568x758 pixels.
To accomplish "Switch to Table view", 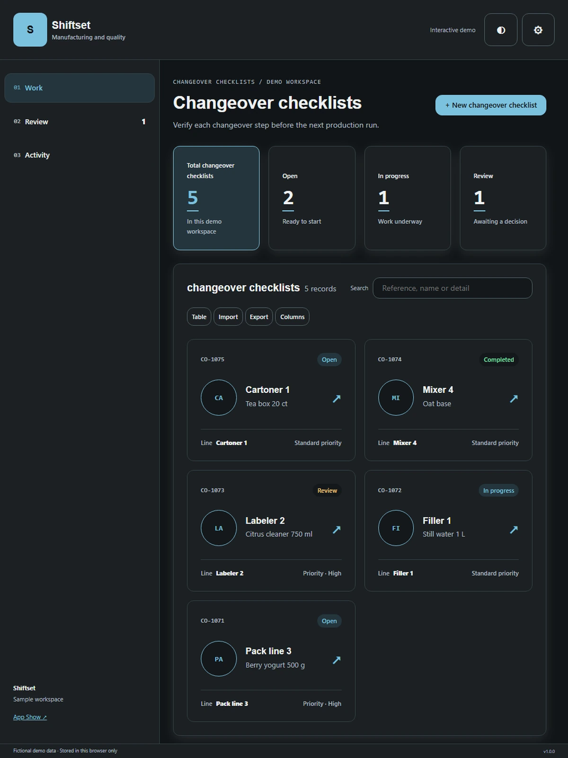I will [199, 317].
